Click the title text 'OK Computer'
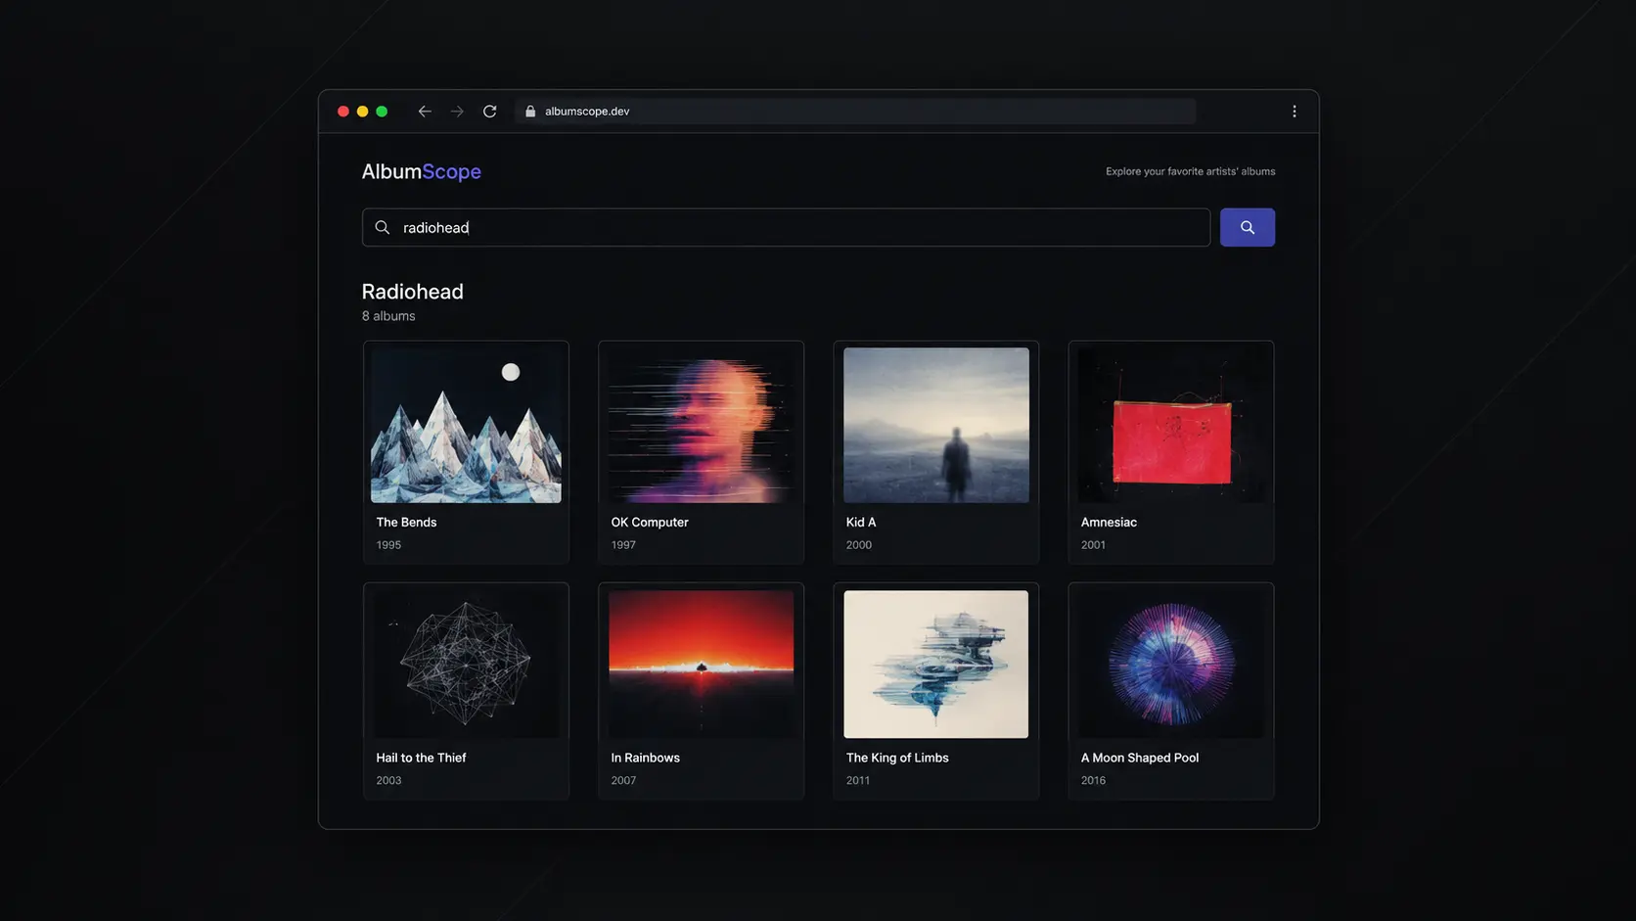This screenshot has width=1636, height=921. [650, 523]
